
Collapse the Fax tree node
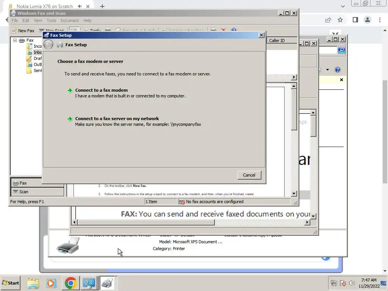point(15,40)
